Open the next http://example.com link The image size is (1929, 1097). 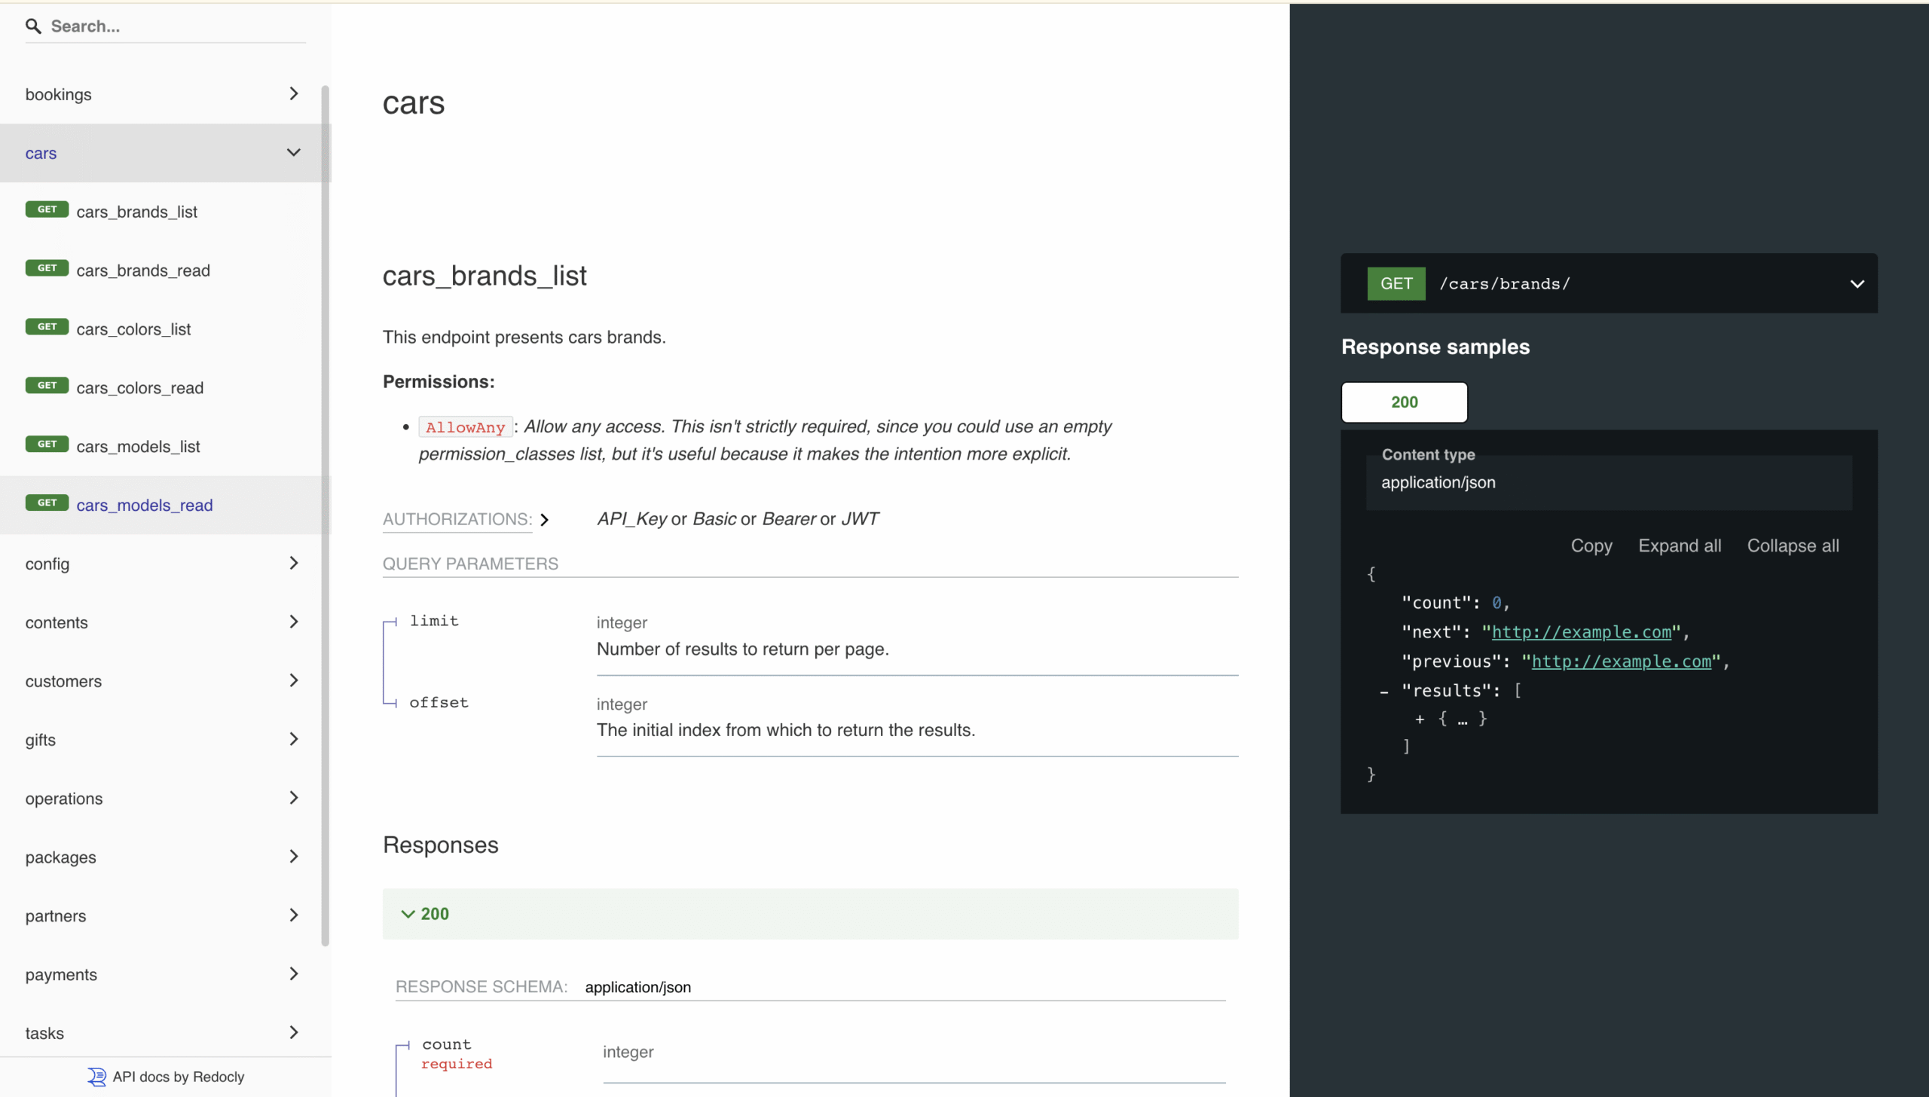pyautogui.click(x=1581, y=633)
